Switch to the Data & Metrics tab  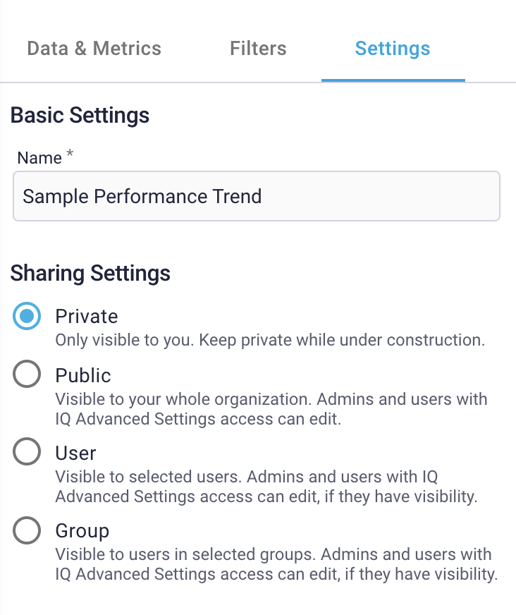point(94,49)
